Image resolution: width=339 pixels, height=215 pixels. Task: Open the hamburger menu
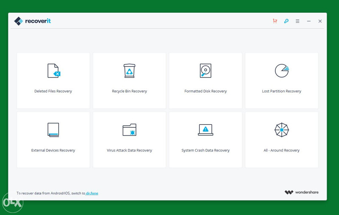(x=297, y=21)
